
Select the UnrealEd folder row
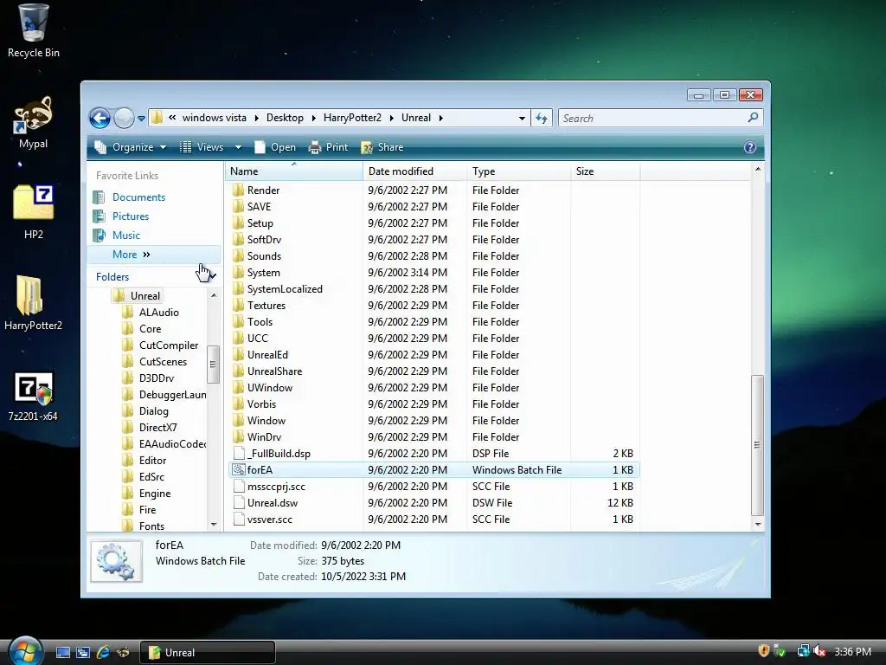click(433, 354)
